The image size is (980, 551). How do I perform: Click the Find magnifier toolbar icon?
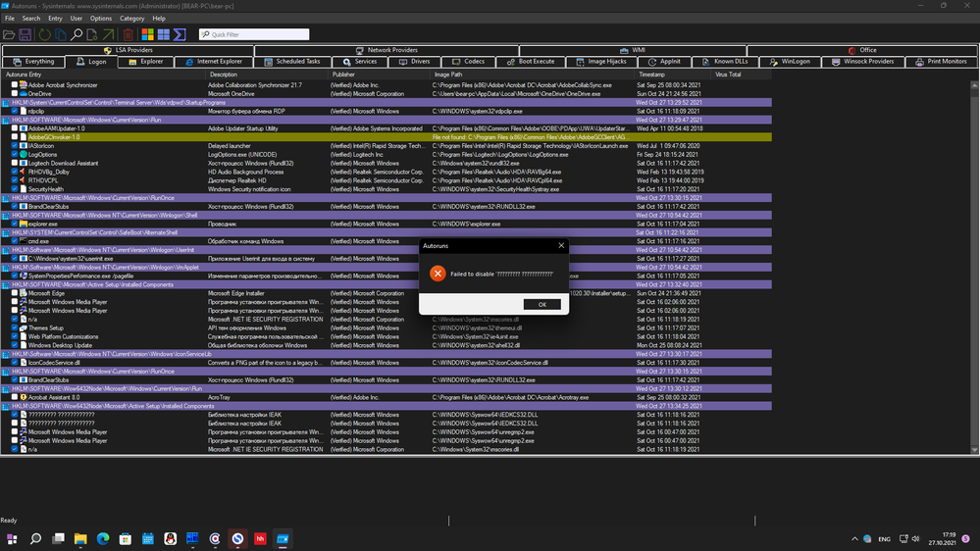click(x=77, y=34)
